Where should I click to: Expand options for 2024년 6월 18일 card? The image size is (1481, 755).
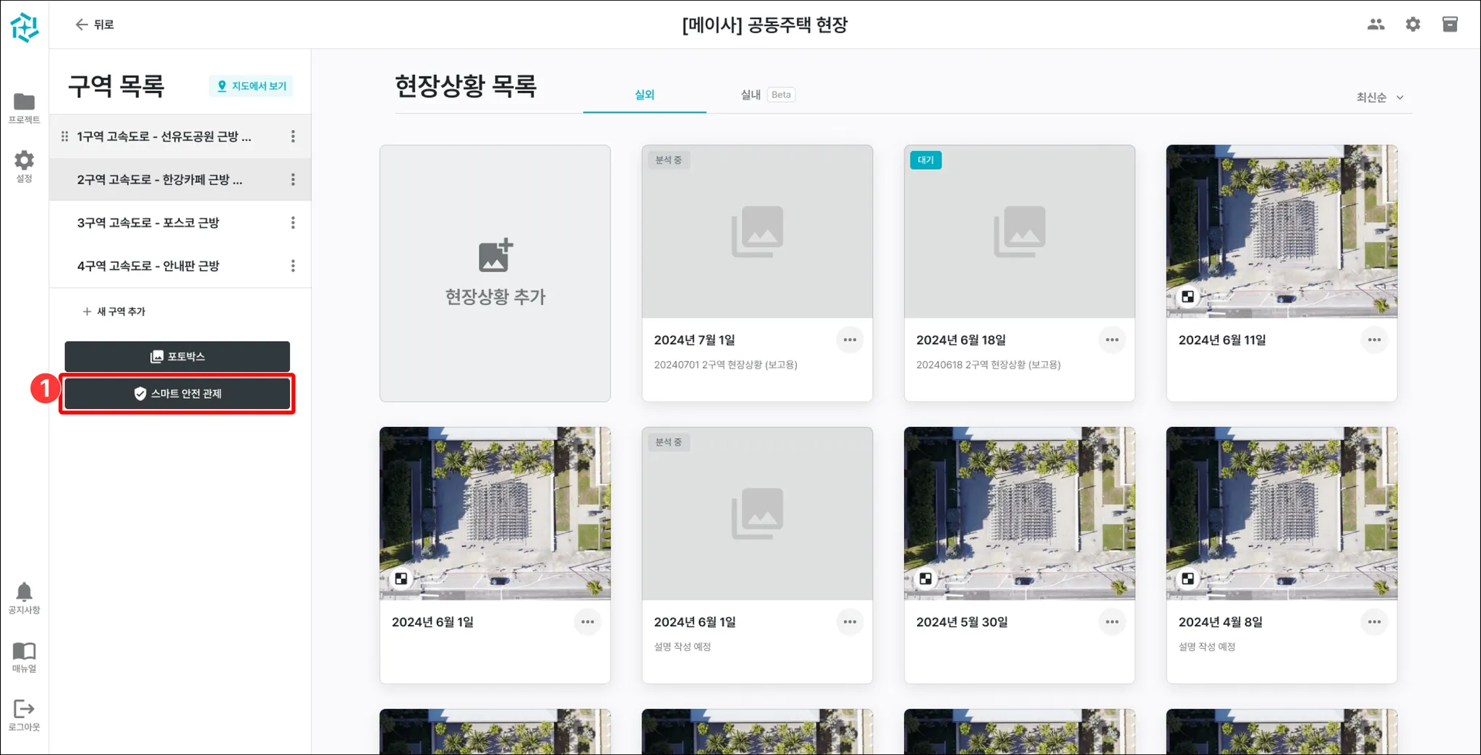[x=1111, y=340]
